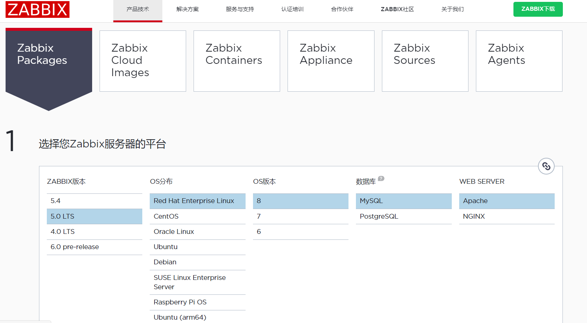Screen dimensions: 587x323
Task: Select MySQL database
Action: point(404,201)
